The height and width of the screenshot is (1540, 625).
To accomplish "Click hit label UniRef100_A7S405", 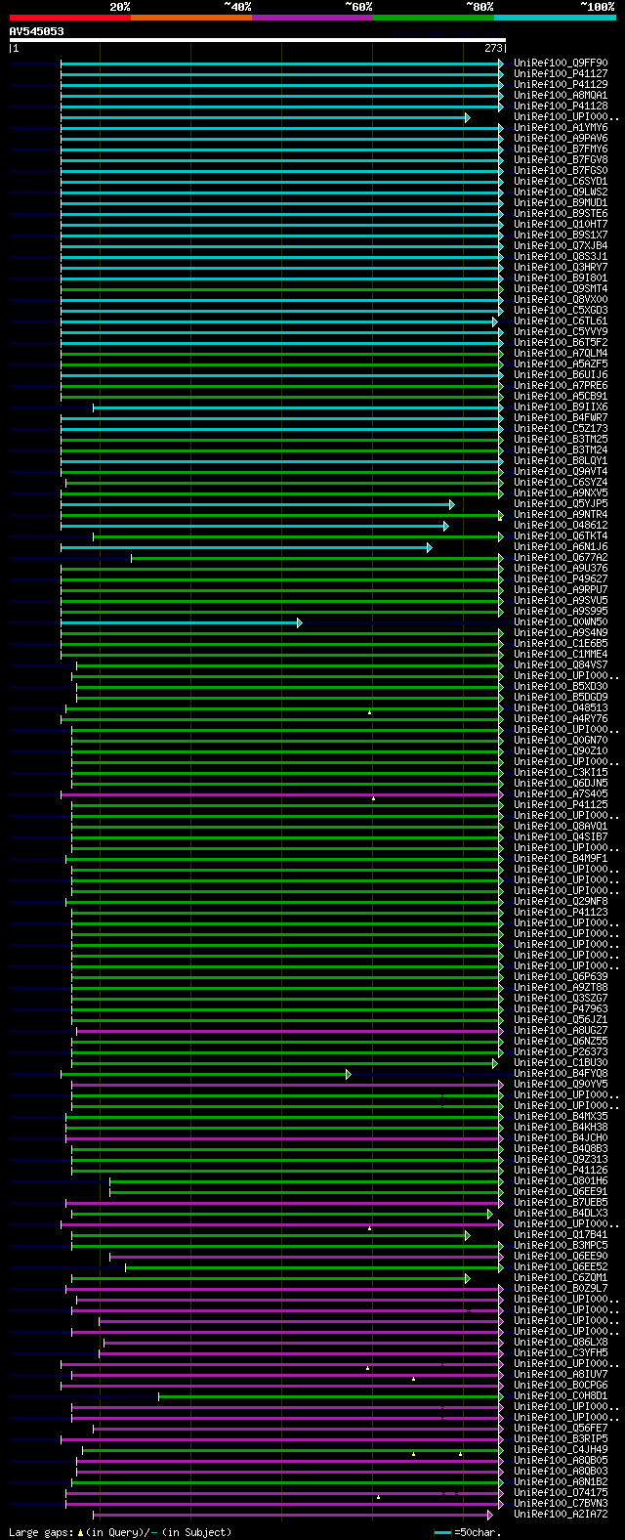I will tap(561, 794).
